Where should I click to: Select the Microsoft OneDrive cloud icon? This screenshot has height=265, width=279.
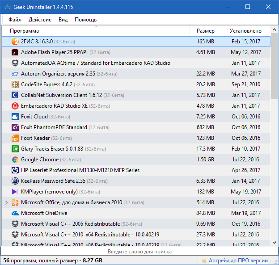(x=15, y=213)
